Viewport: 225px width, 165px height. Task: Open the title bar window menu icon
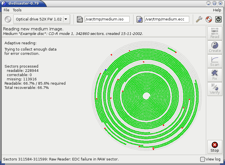click(4, 3)
